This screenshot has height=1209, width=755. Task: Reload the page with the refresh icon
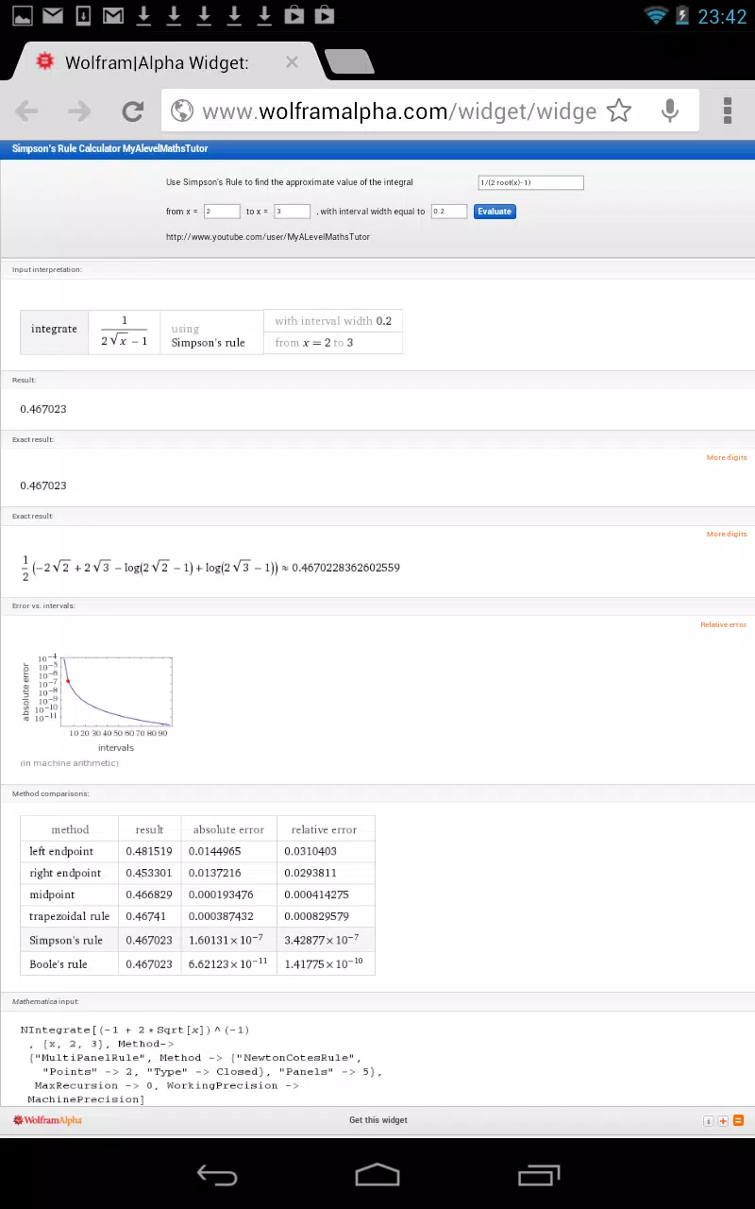click(133, 111)
